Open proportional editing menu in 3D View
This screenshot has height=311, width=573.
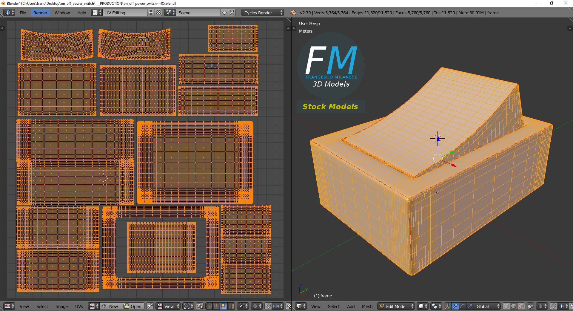tap(542, 306)
